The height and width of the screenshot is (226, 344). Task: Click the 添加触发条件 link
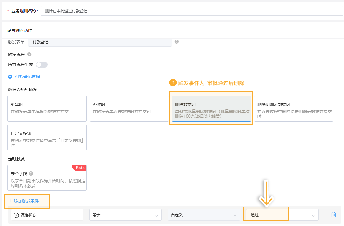(26, 201)
